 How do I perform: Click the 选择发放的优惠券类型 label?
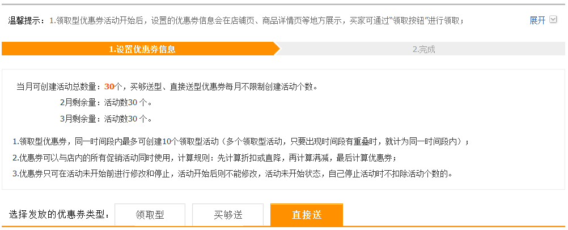[x=59, y=215]
